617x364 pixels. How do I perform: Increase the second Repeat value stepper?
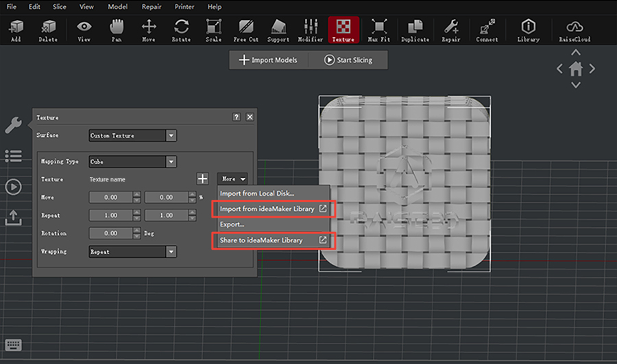(x=192, y=212)
